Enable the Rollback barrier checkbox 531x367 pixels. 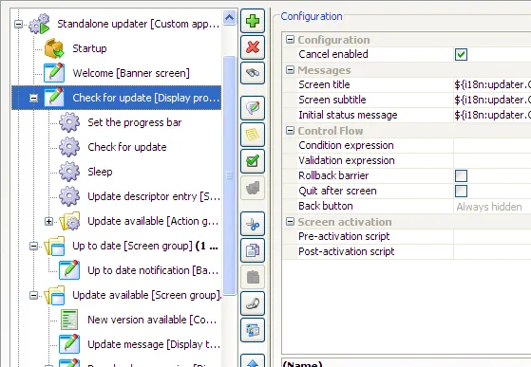pos(461,175)
